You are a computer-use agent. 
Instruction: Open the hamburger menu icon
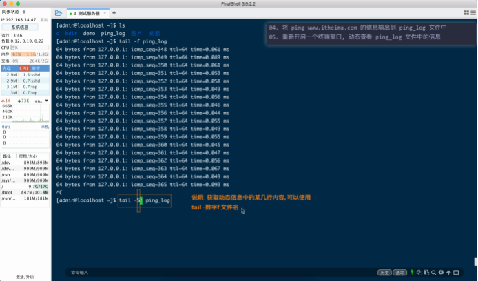pos(473,13)
